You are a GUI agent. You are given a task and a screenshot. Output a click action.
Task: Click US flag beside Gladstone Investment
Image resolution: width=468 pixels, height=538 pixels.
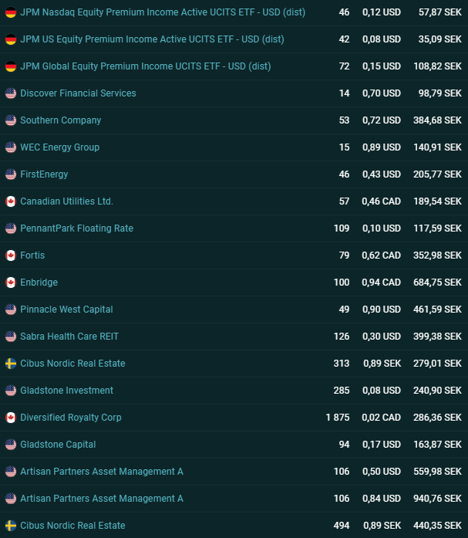pos(11,391)
